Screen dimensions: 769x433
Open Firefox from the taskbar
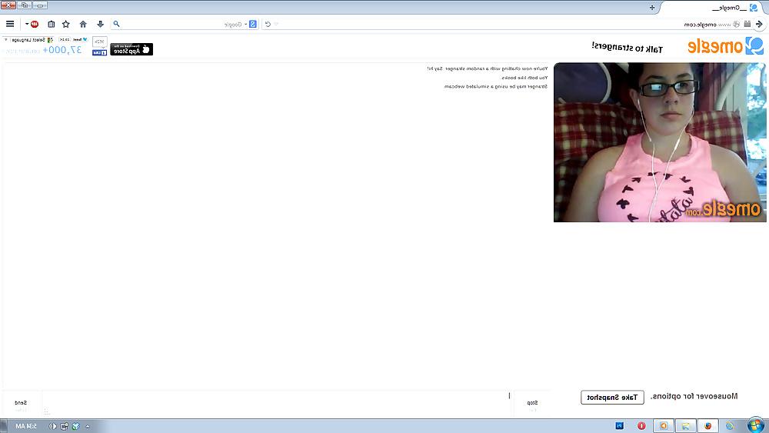[x=707, y=425]
